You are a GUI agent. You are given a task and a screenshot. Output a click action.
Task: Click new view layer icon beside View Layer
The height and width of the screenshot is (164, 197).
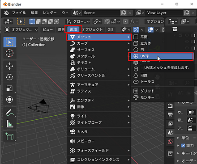tap(187, 13)
